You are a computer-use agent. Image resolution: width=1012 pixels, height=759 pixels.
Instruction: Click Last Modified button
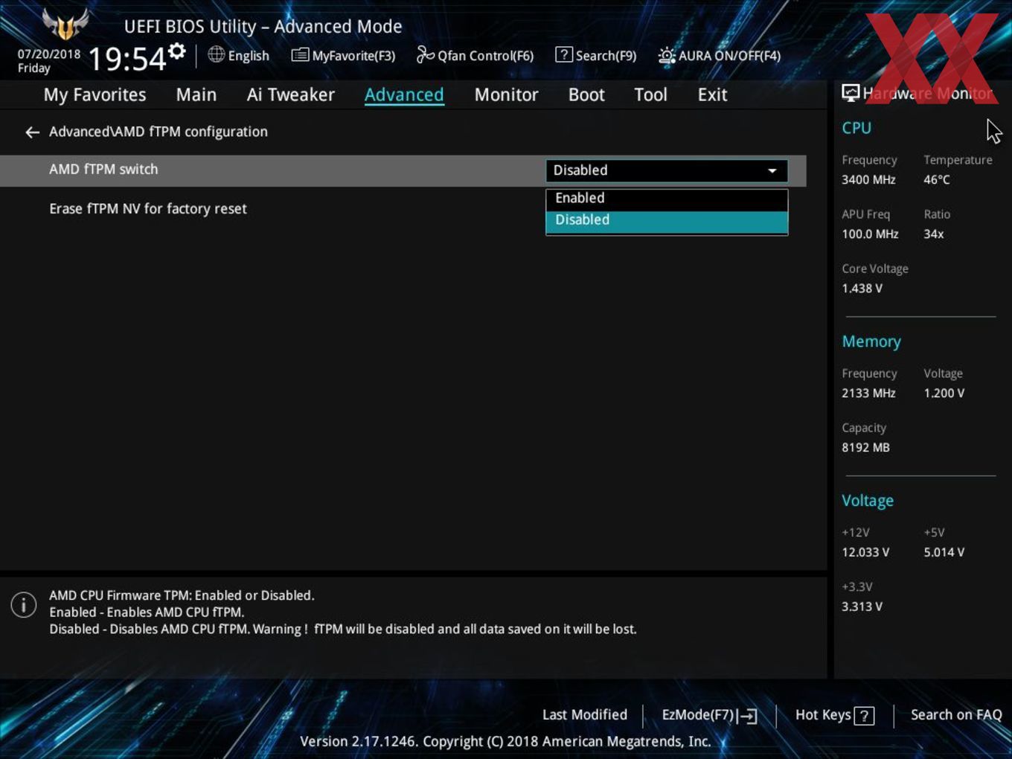[585, 715]
